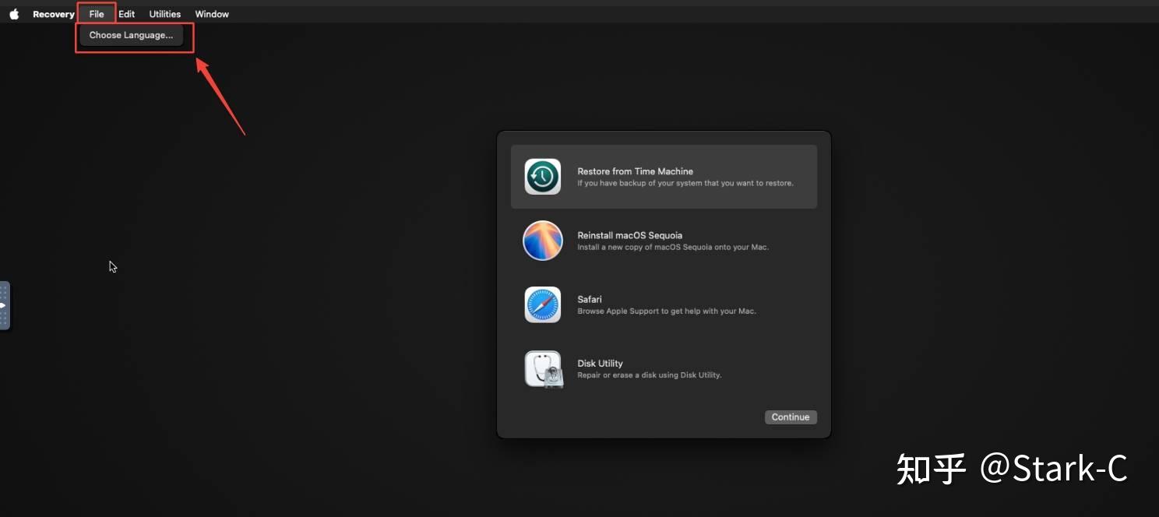Click the Disk Utility stethoscope icon
This screenshot has width=1159, height=517.
point(543,369)
